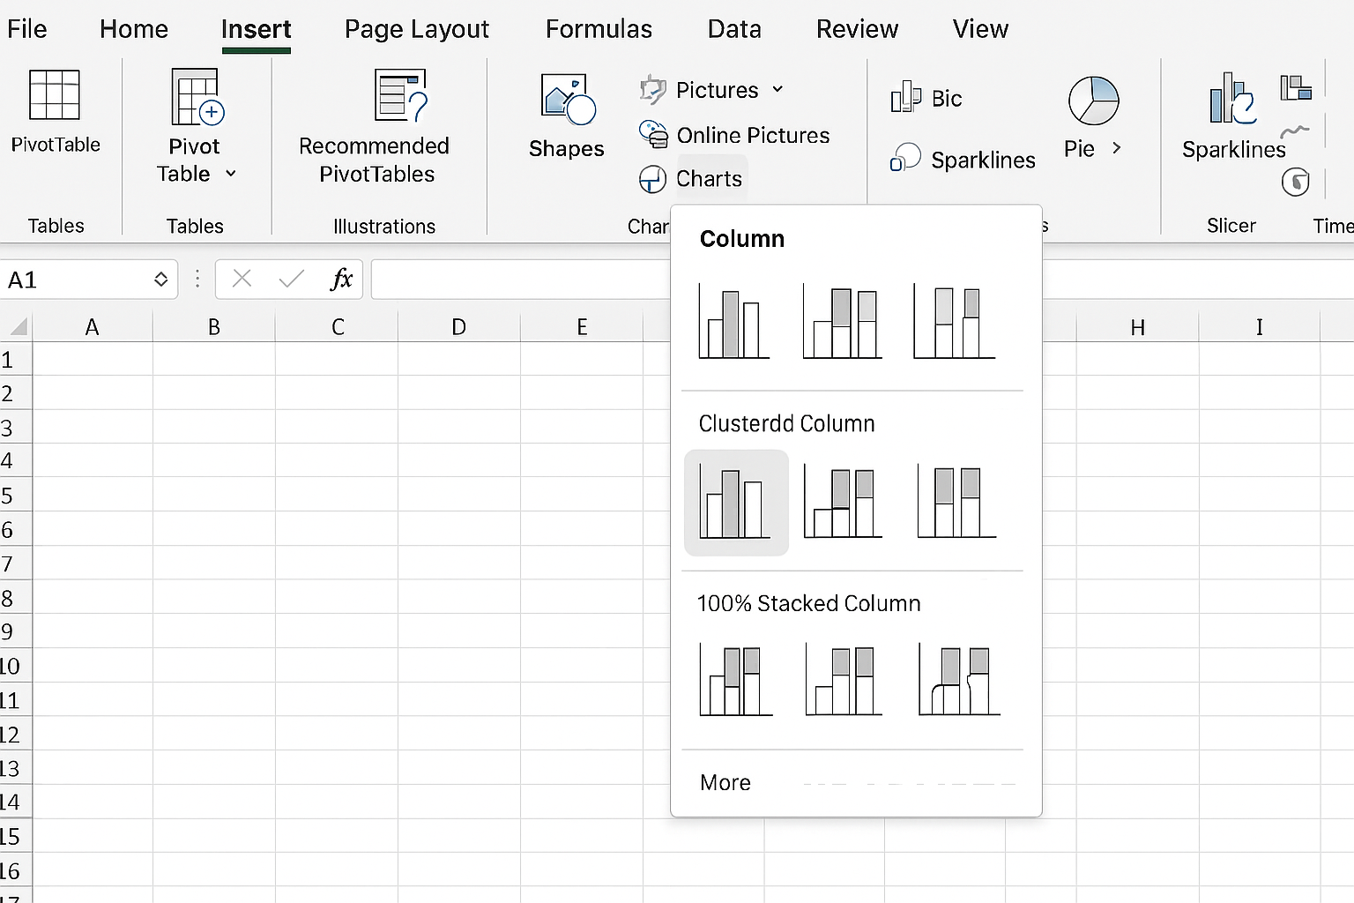The width and height of the screenshot is (1354, 903).
Task: Click the Charts icon in the ribbon
Action: coord(652,179)
